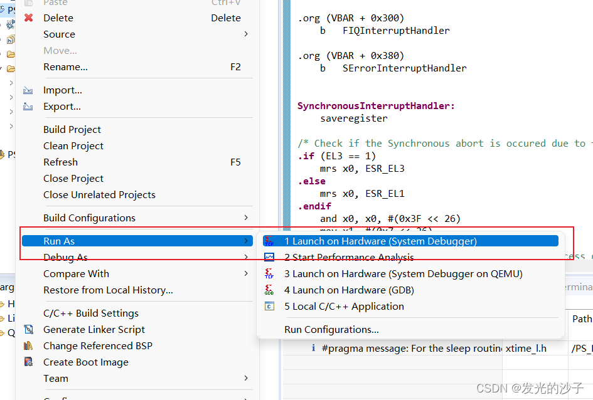Screen dimensions: 593x400
Task: Select Export... menu entry
Action: (137, 107)
